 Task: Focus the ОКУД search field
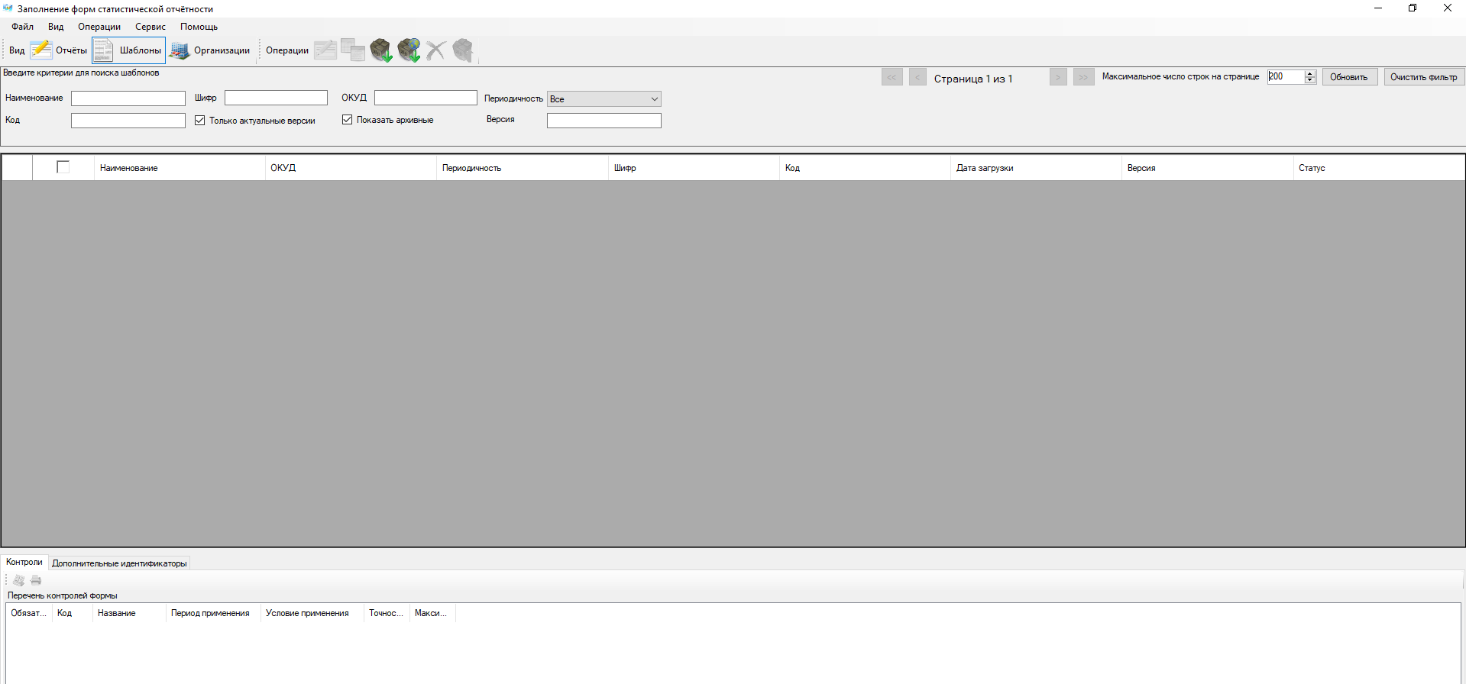[x=426, y=98]
